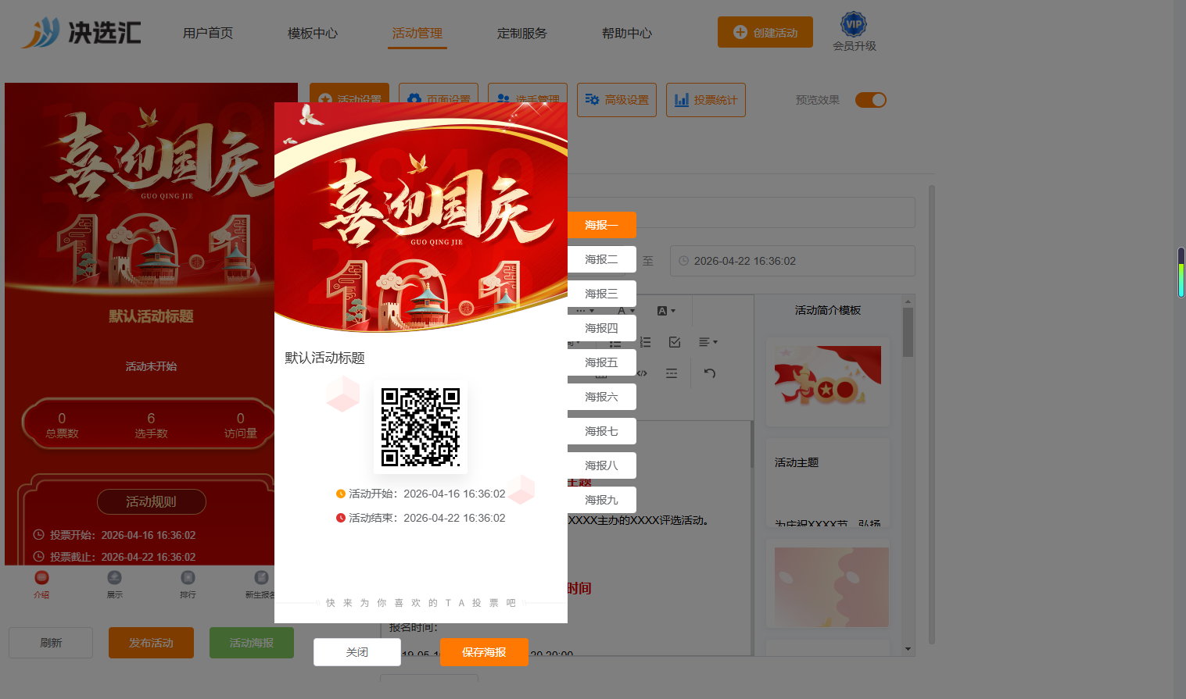Insert a horizontal divider line in the editor
This screenshot has height=699, width=1186.
coord(672,373)
